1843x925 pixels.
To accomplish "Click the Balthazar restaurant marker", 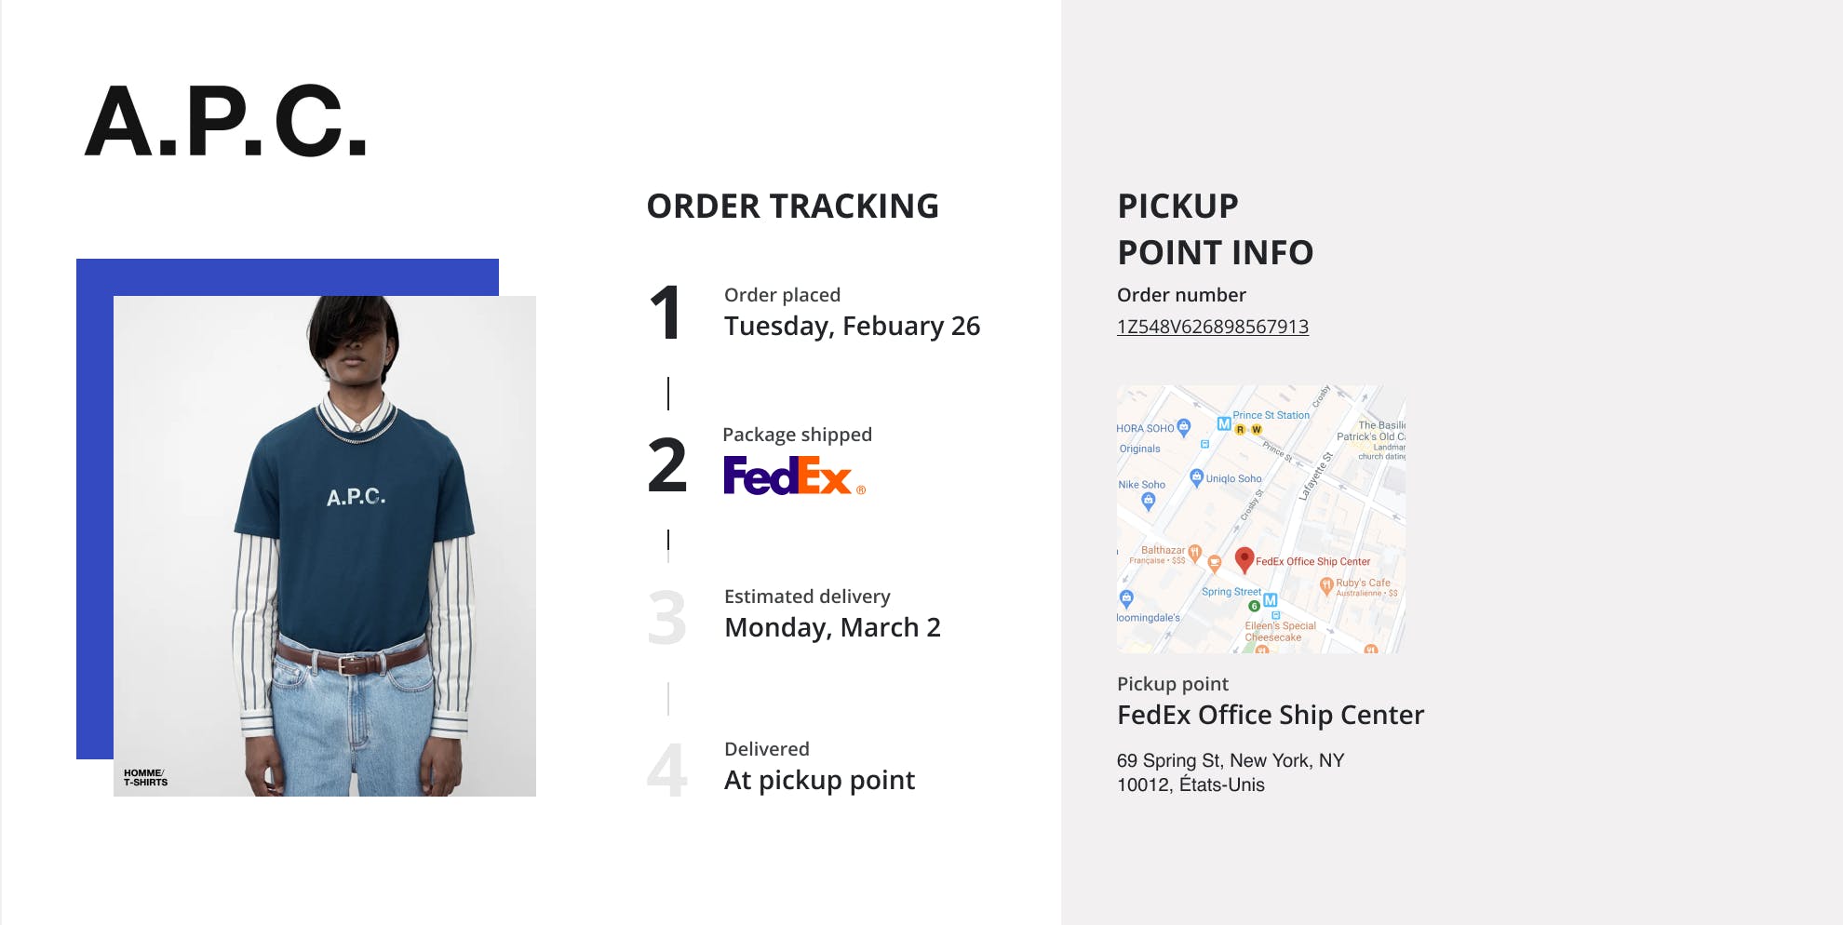I will [1195, 552].
